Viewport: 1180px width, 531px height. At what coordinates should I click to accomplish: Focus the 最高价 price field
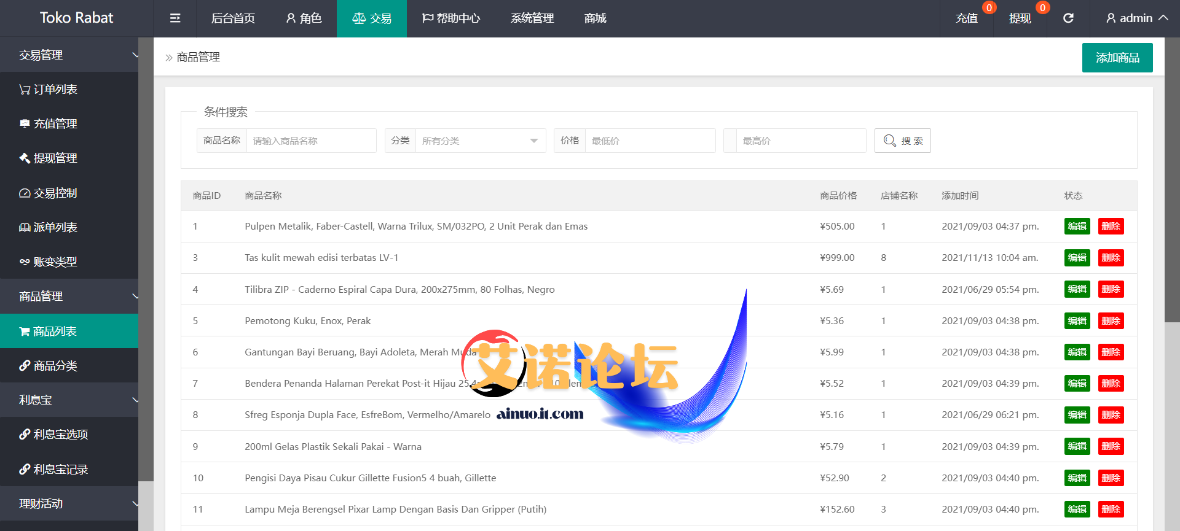coord(801,141)
